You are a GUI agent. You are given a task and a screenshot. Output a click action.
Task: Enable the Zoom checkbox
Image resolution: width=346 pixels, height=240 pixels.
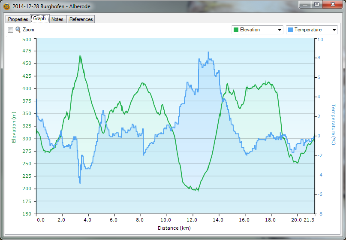tap(11, 30)
